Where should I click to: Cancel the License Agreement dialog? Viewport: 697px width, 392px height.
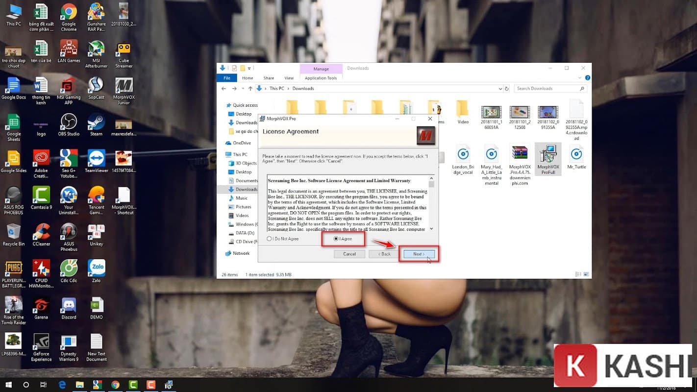349,254
